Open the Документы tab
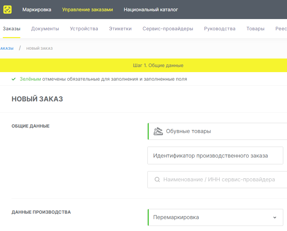The image size is (287, 231). [x=45, y=29]
